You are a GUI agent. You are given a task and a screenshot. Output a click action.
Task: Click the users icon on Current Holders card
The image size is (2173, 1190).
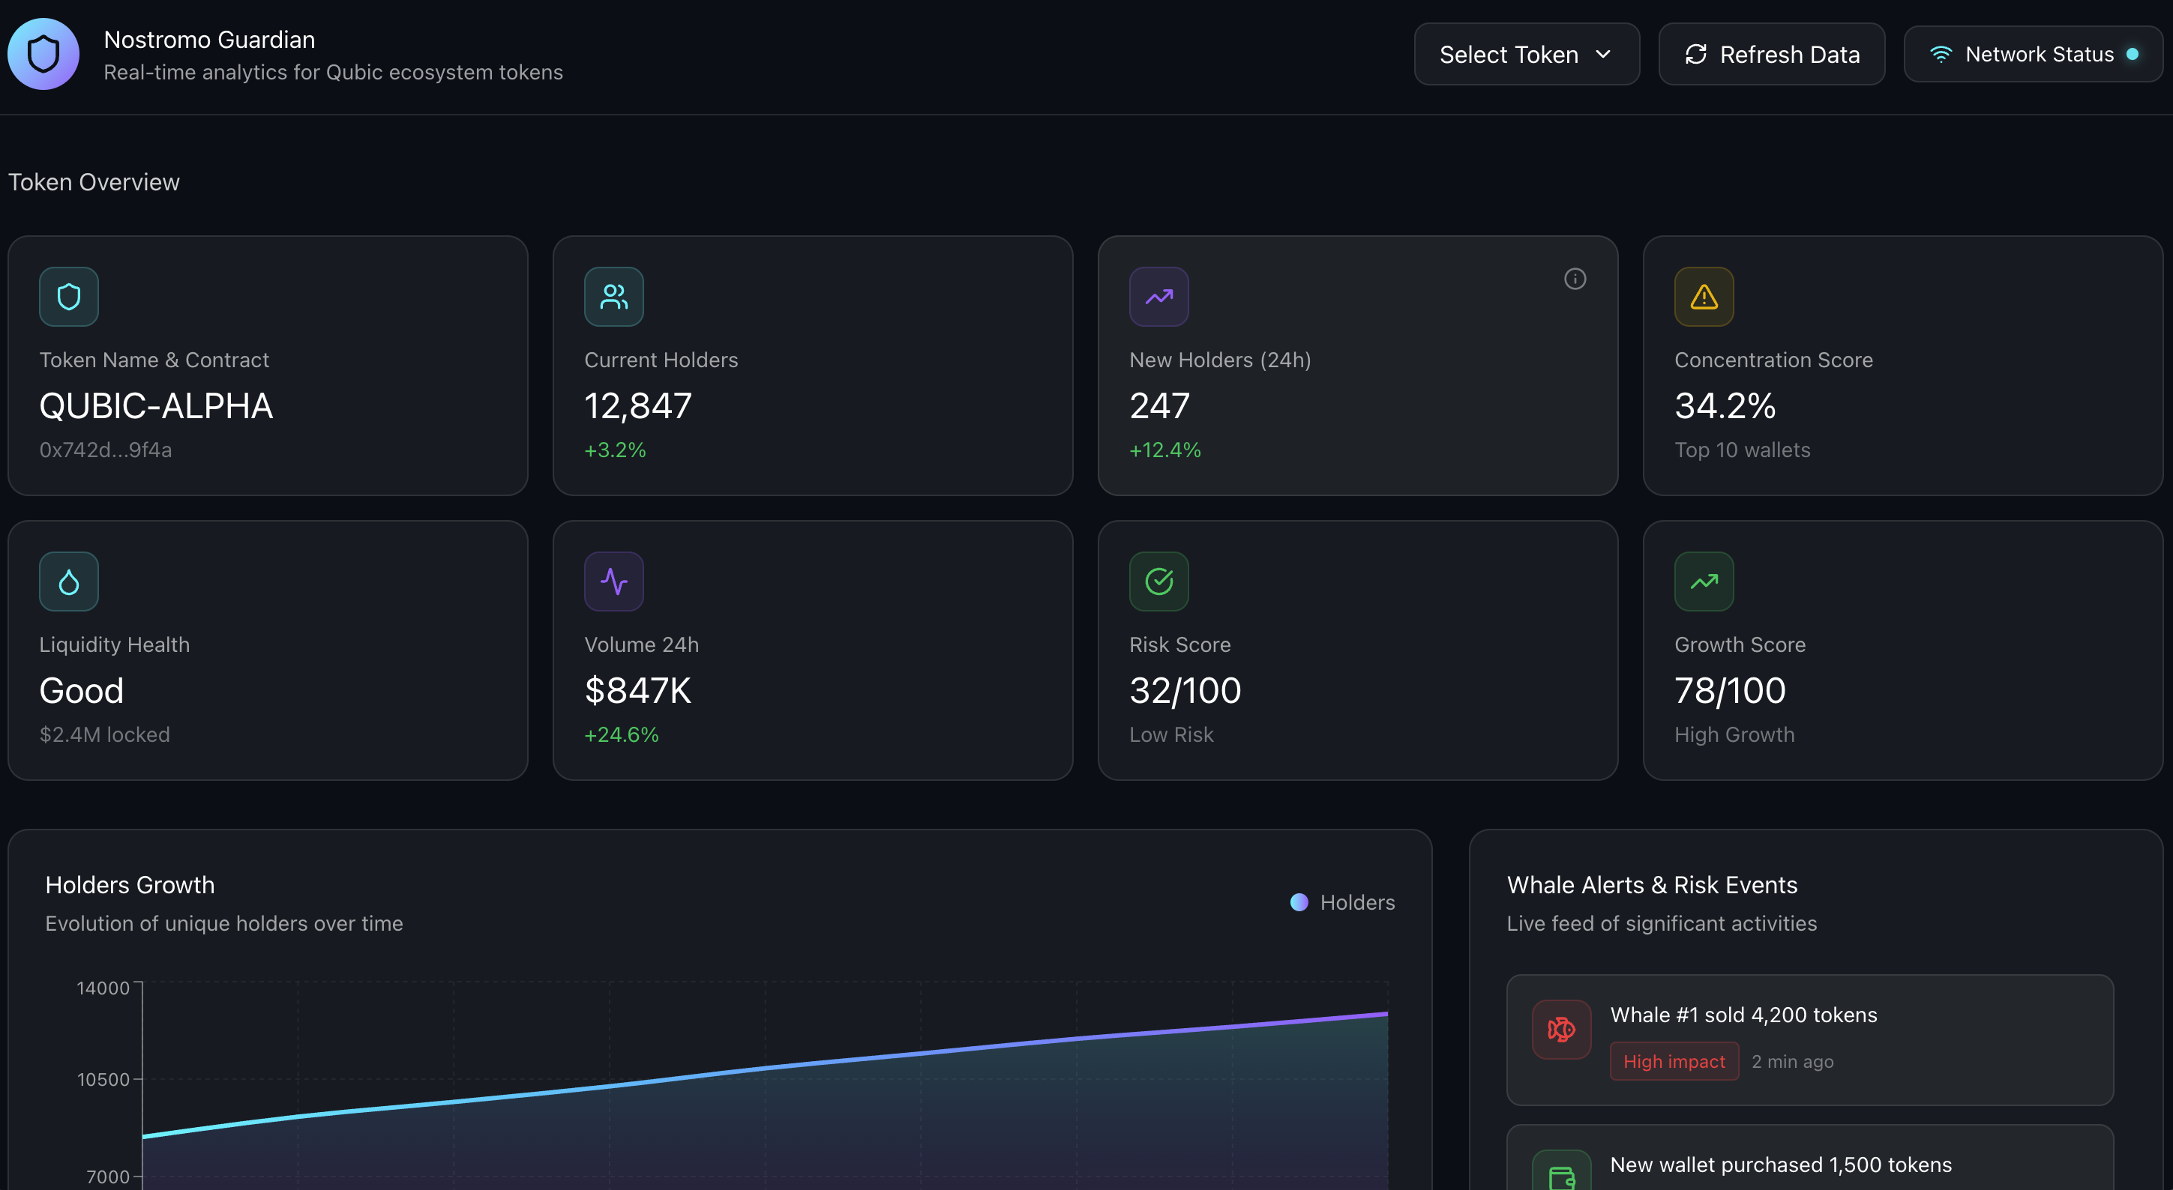pos(613,296)
